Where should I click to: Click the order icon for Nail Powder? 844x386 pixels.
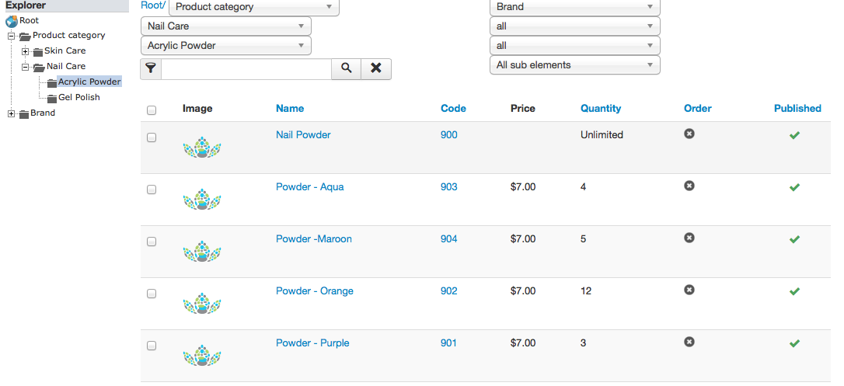pyautogui.click(x=689, y=134)
